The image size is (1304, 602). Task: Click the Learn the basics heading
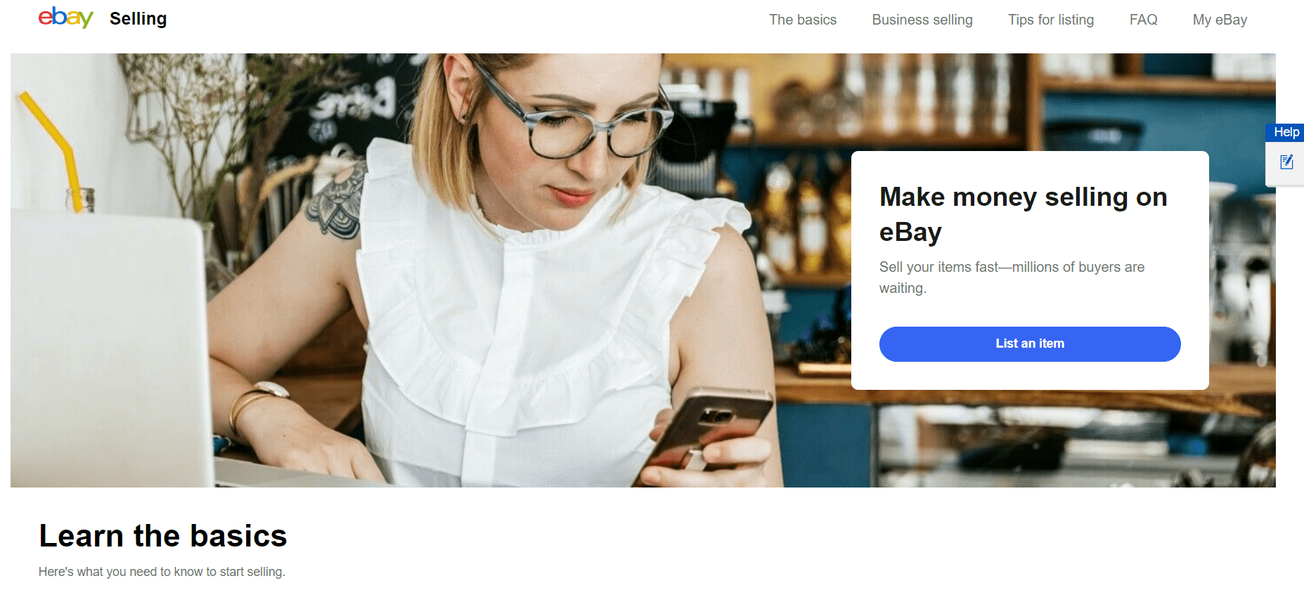pyautogui.click(x=163, y=536)
